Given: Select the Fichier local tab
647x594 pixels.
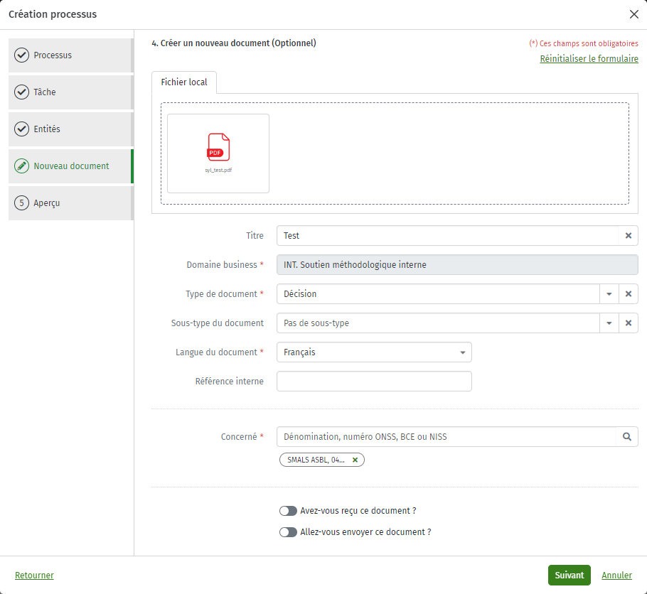Looking at the screenshot, I should pyautogui.click(x=184, y=82).
